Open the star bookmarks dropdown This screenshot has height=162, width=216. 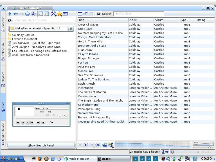[x=60, y=14]
